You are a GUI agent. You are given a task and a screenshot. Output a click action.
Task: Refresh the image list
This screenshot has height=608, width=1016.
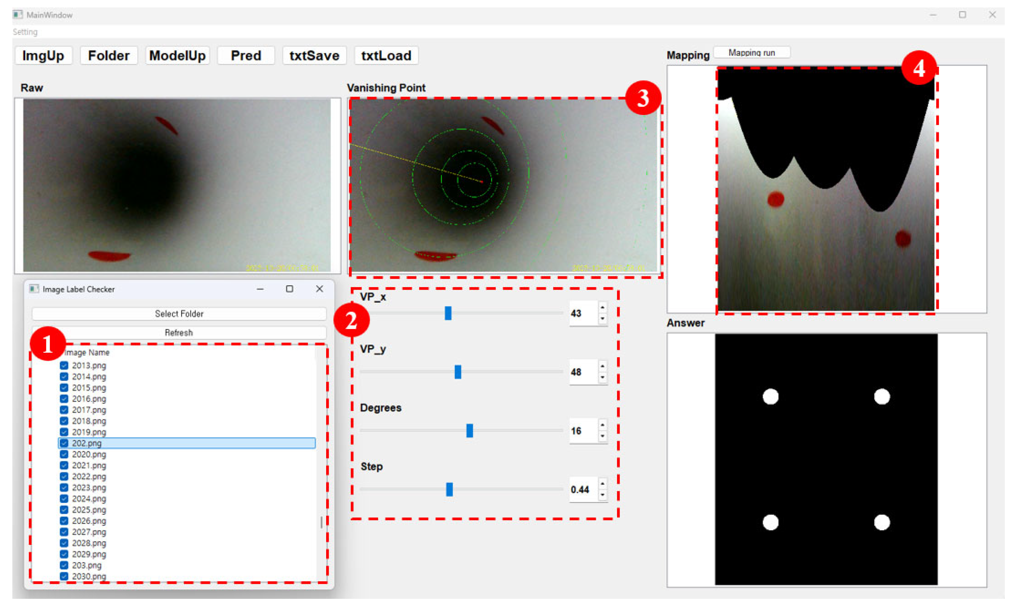pyautogui.click(x=179, y=332)
